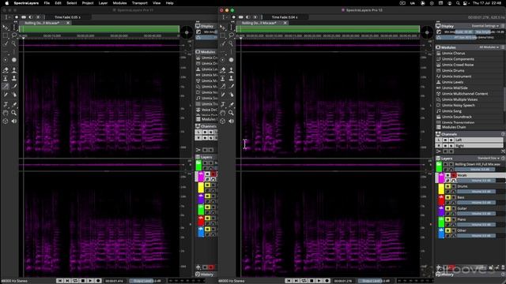Select the Unmix Drums module
This screenshot has width=506, height=284.
coord(453,70)
